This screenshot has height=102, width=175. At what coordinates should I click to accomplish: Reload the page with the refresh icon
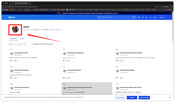[x=9, y=7]
